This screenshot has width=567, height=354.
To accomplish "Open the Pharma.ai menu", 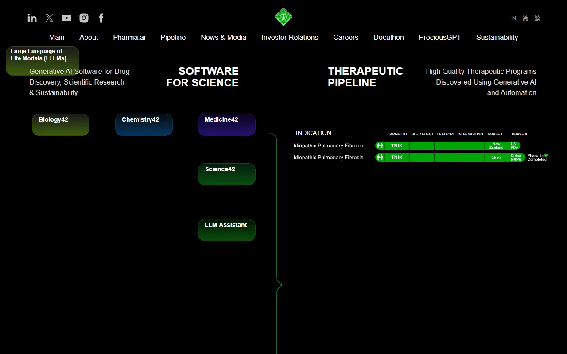I will [x=129, y=37].
